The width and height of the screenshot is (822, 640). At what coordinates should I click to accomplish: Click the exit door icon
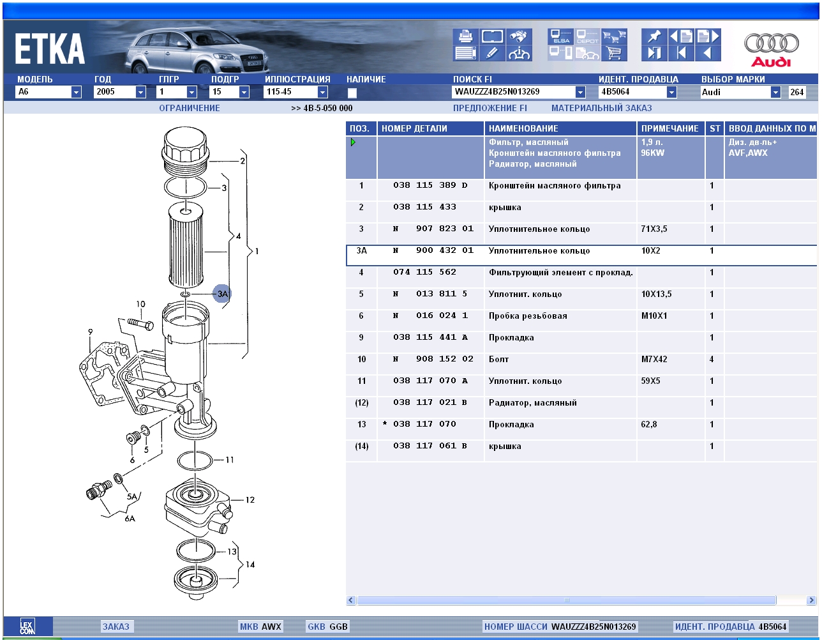(654, 53)
